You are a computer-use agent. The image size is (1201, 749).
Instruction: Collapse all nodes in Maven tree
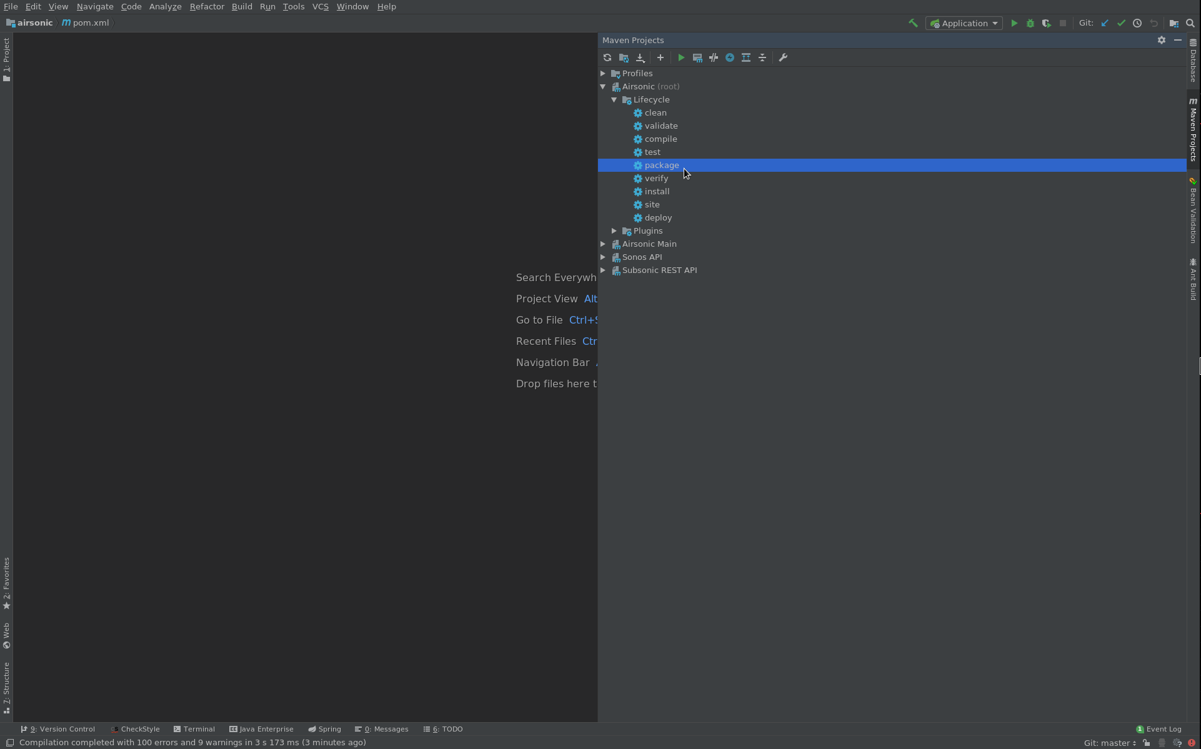762,57
